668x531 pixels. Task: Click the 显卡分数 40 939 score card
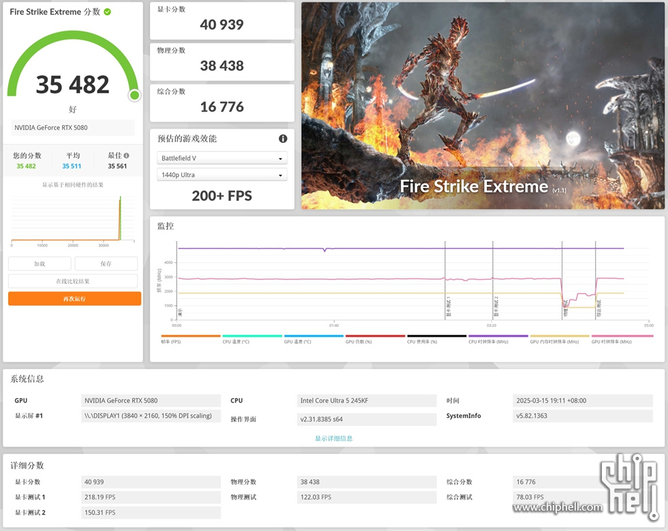[x=222, y=21]
